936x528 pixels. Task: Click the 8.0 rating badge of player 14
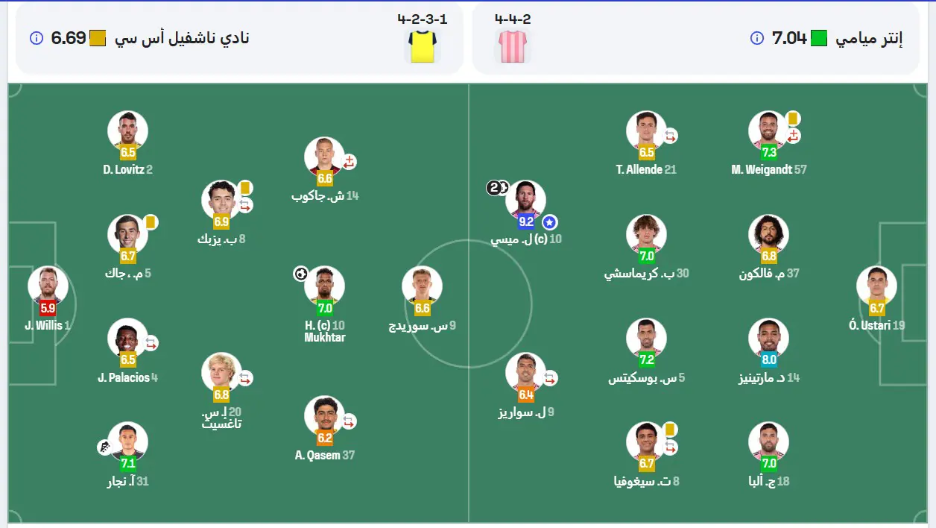(768, 359)
